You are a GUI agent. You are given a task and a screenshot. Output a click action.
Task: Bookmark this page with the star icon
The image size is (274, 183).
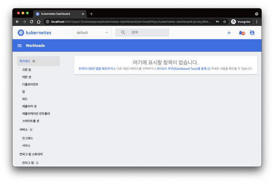click(x=225, y=21)
